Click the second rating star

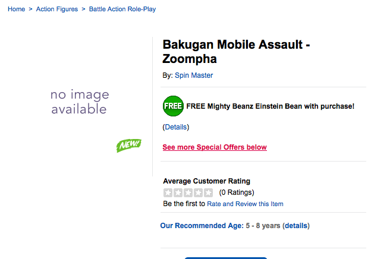pyautogui.click(x=178, y=192)
